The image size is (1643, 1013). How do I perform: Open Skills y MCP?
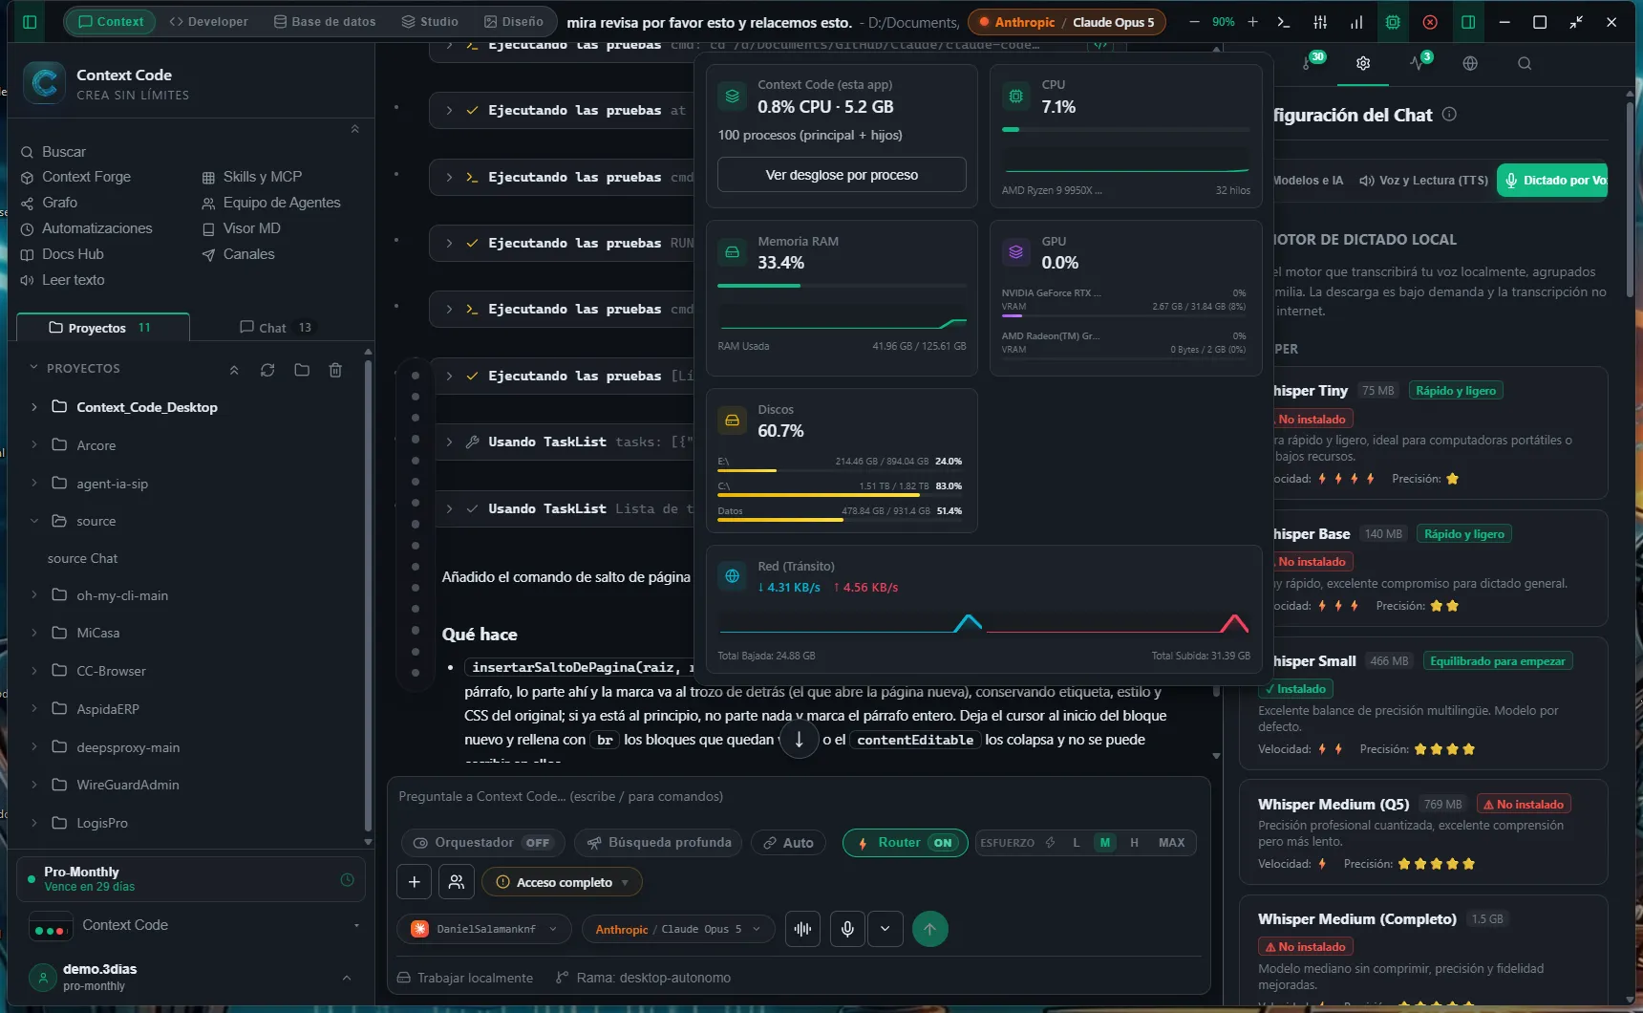[252, 177]
